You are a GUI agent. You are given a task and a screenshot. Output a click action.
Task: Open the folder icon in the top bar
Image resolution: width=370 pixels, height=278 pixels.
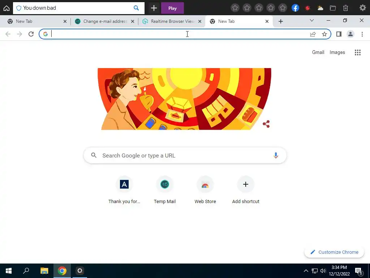(x=333, y=8)
